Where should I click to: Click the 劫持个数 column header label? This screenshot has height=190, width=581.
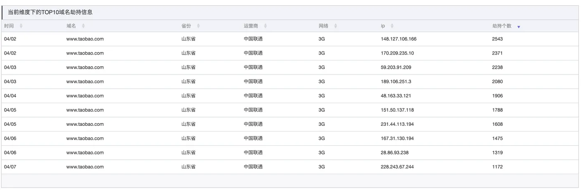pyautogui.click(x=502, y=26)
